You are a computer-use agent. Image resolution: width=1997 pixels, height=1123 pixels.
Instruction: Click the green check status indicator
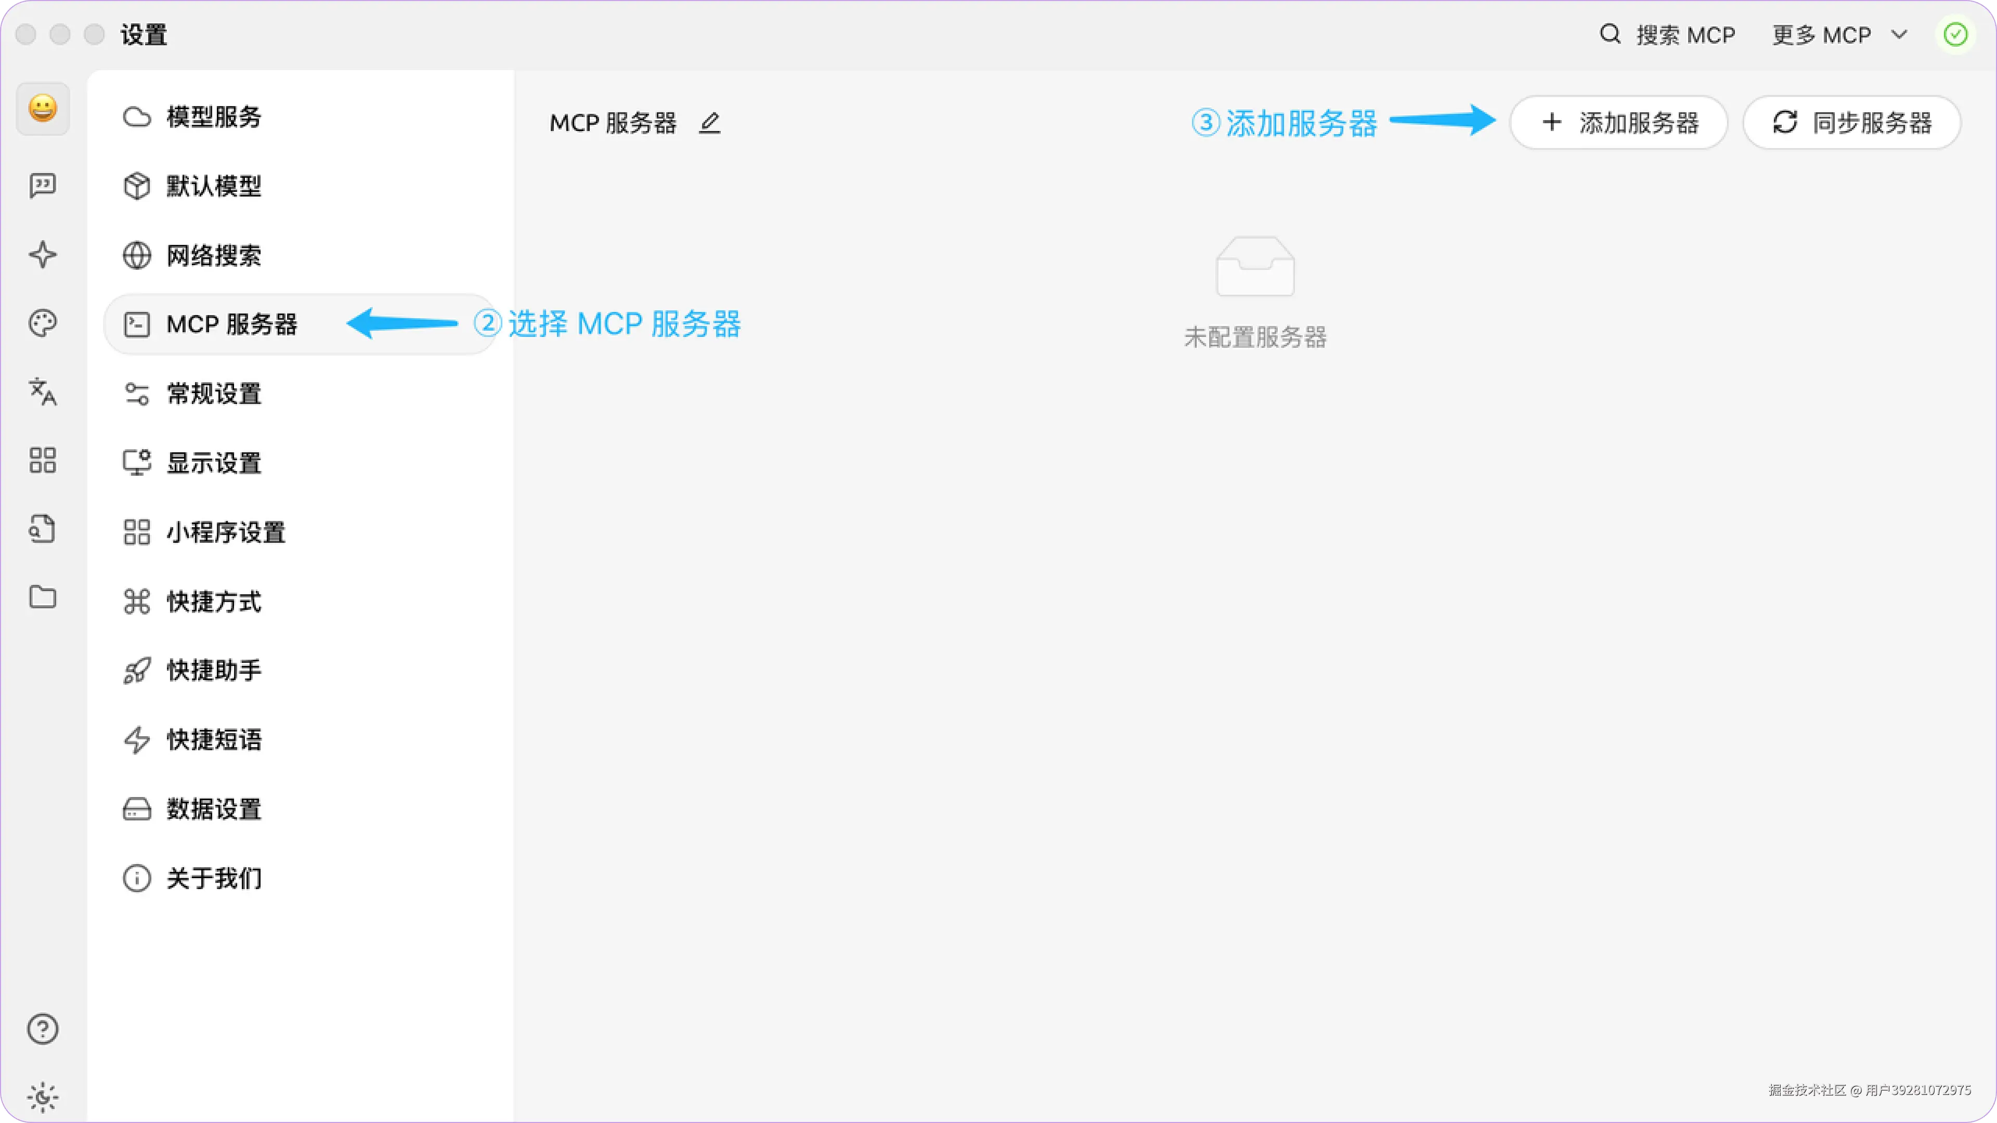pos(1955,35)
